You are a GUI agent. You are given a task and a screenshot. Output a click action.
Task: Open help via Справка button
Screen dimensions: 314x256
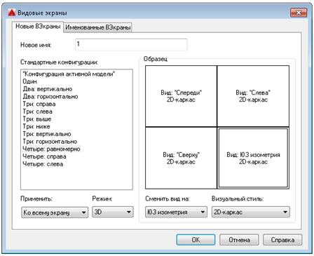point(282,240)
